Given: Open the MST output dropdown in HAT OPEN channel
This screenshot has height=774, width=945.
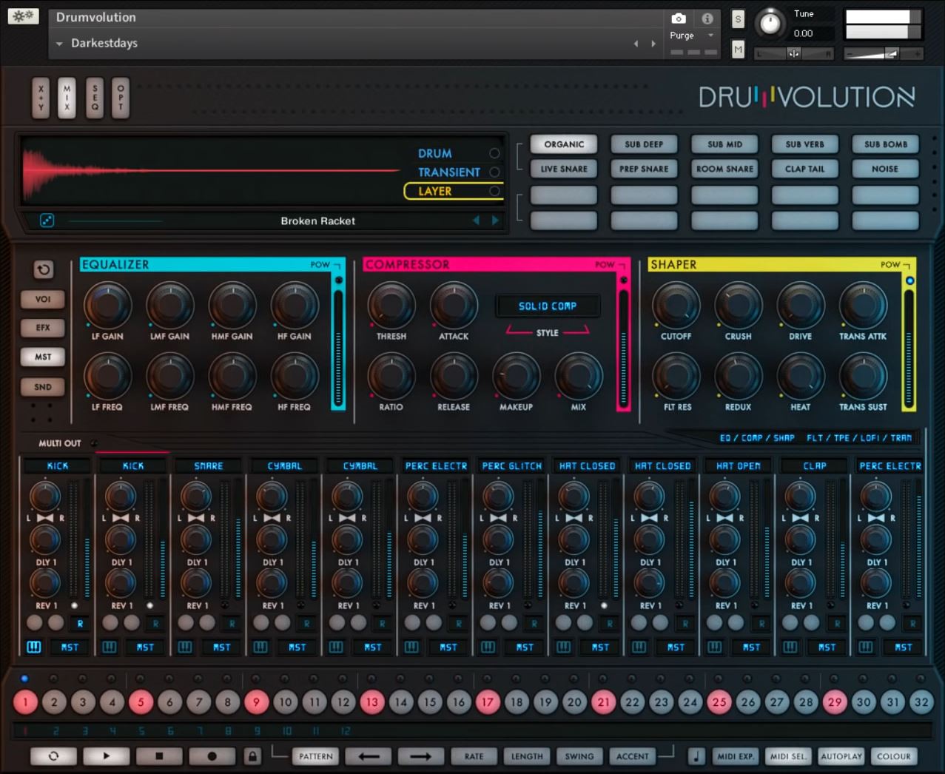Looking at the screenshot, I should coord(751,647).
